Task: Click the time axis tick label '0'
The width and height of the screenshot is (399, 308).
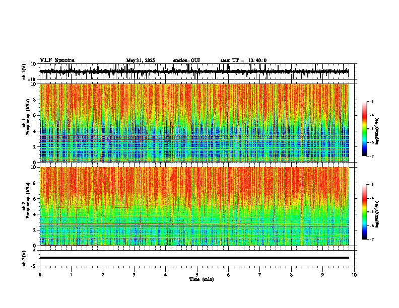Action: 40,275
